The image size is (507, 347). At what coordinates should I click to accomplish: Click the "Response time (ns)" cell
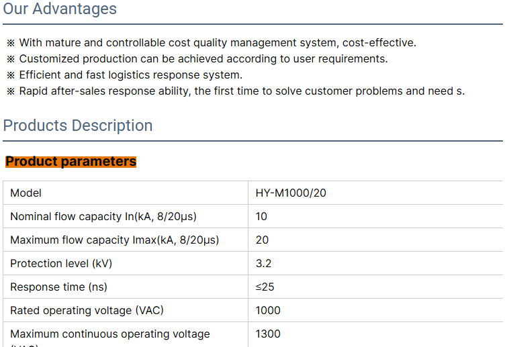tap(58, 287)
